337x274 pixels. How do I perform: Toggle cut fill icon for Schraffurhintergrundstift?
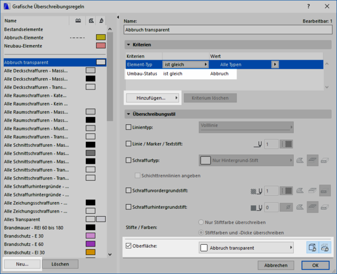tap(325, 207)
